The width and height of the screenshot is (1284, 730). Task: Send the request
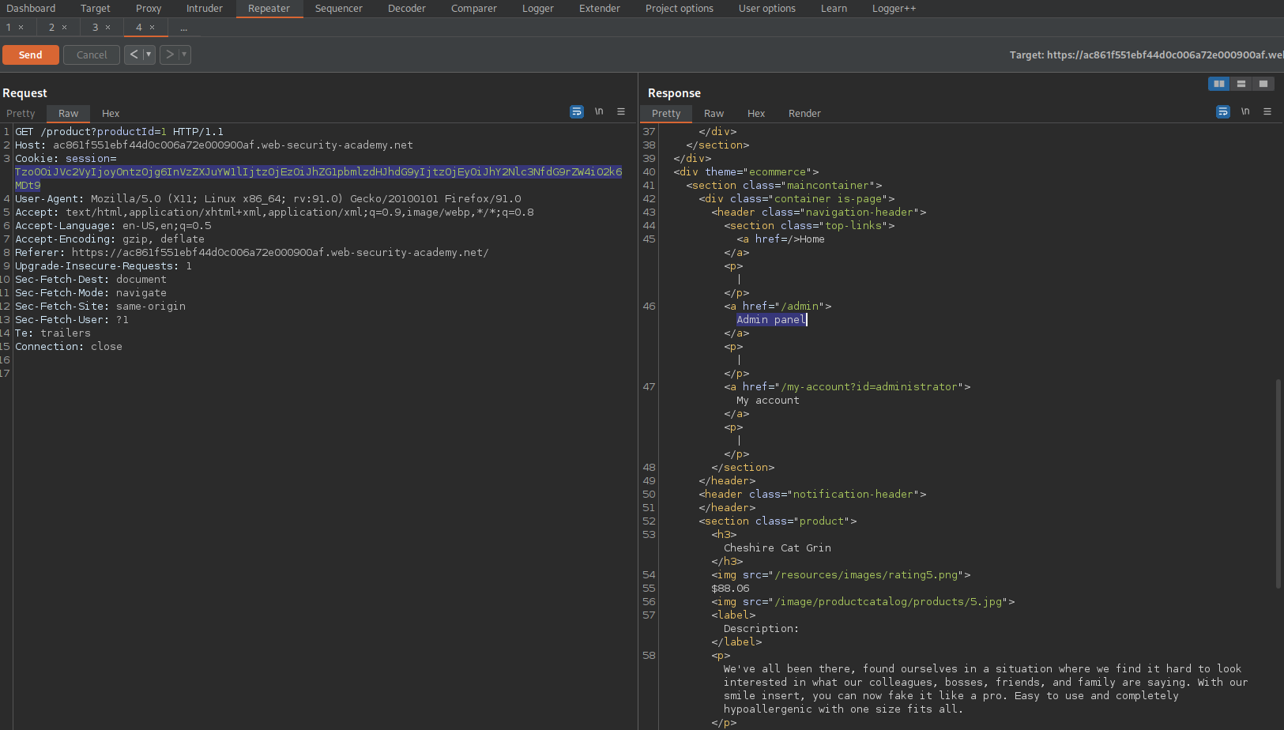click(x=31, y=55)
